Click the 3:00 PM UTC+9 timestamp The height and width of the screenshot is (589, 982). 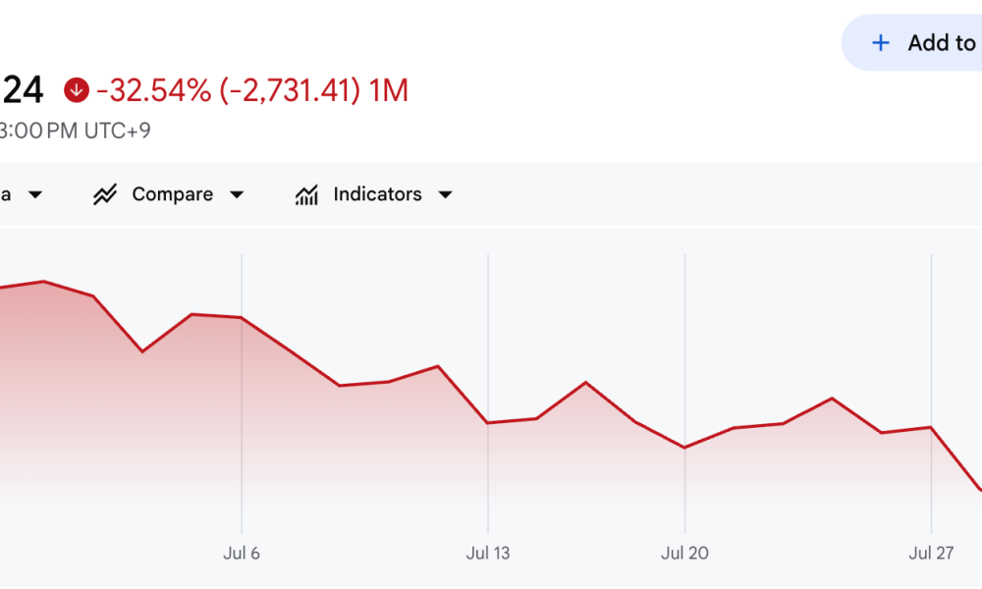pos(75,131)
